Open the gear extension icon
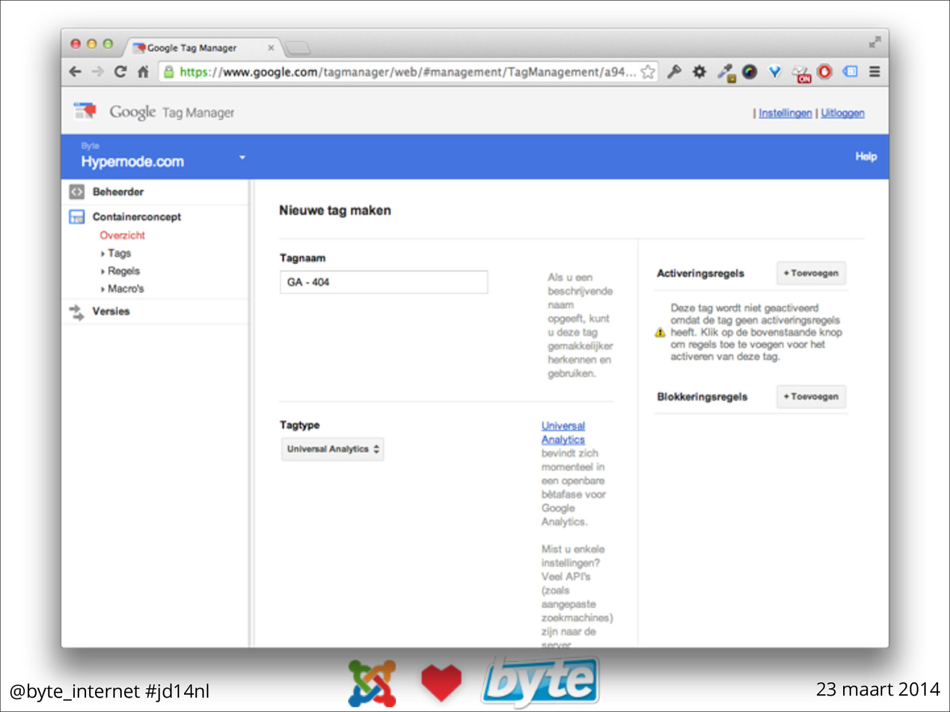 [x=699, y=72]
